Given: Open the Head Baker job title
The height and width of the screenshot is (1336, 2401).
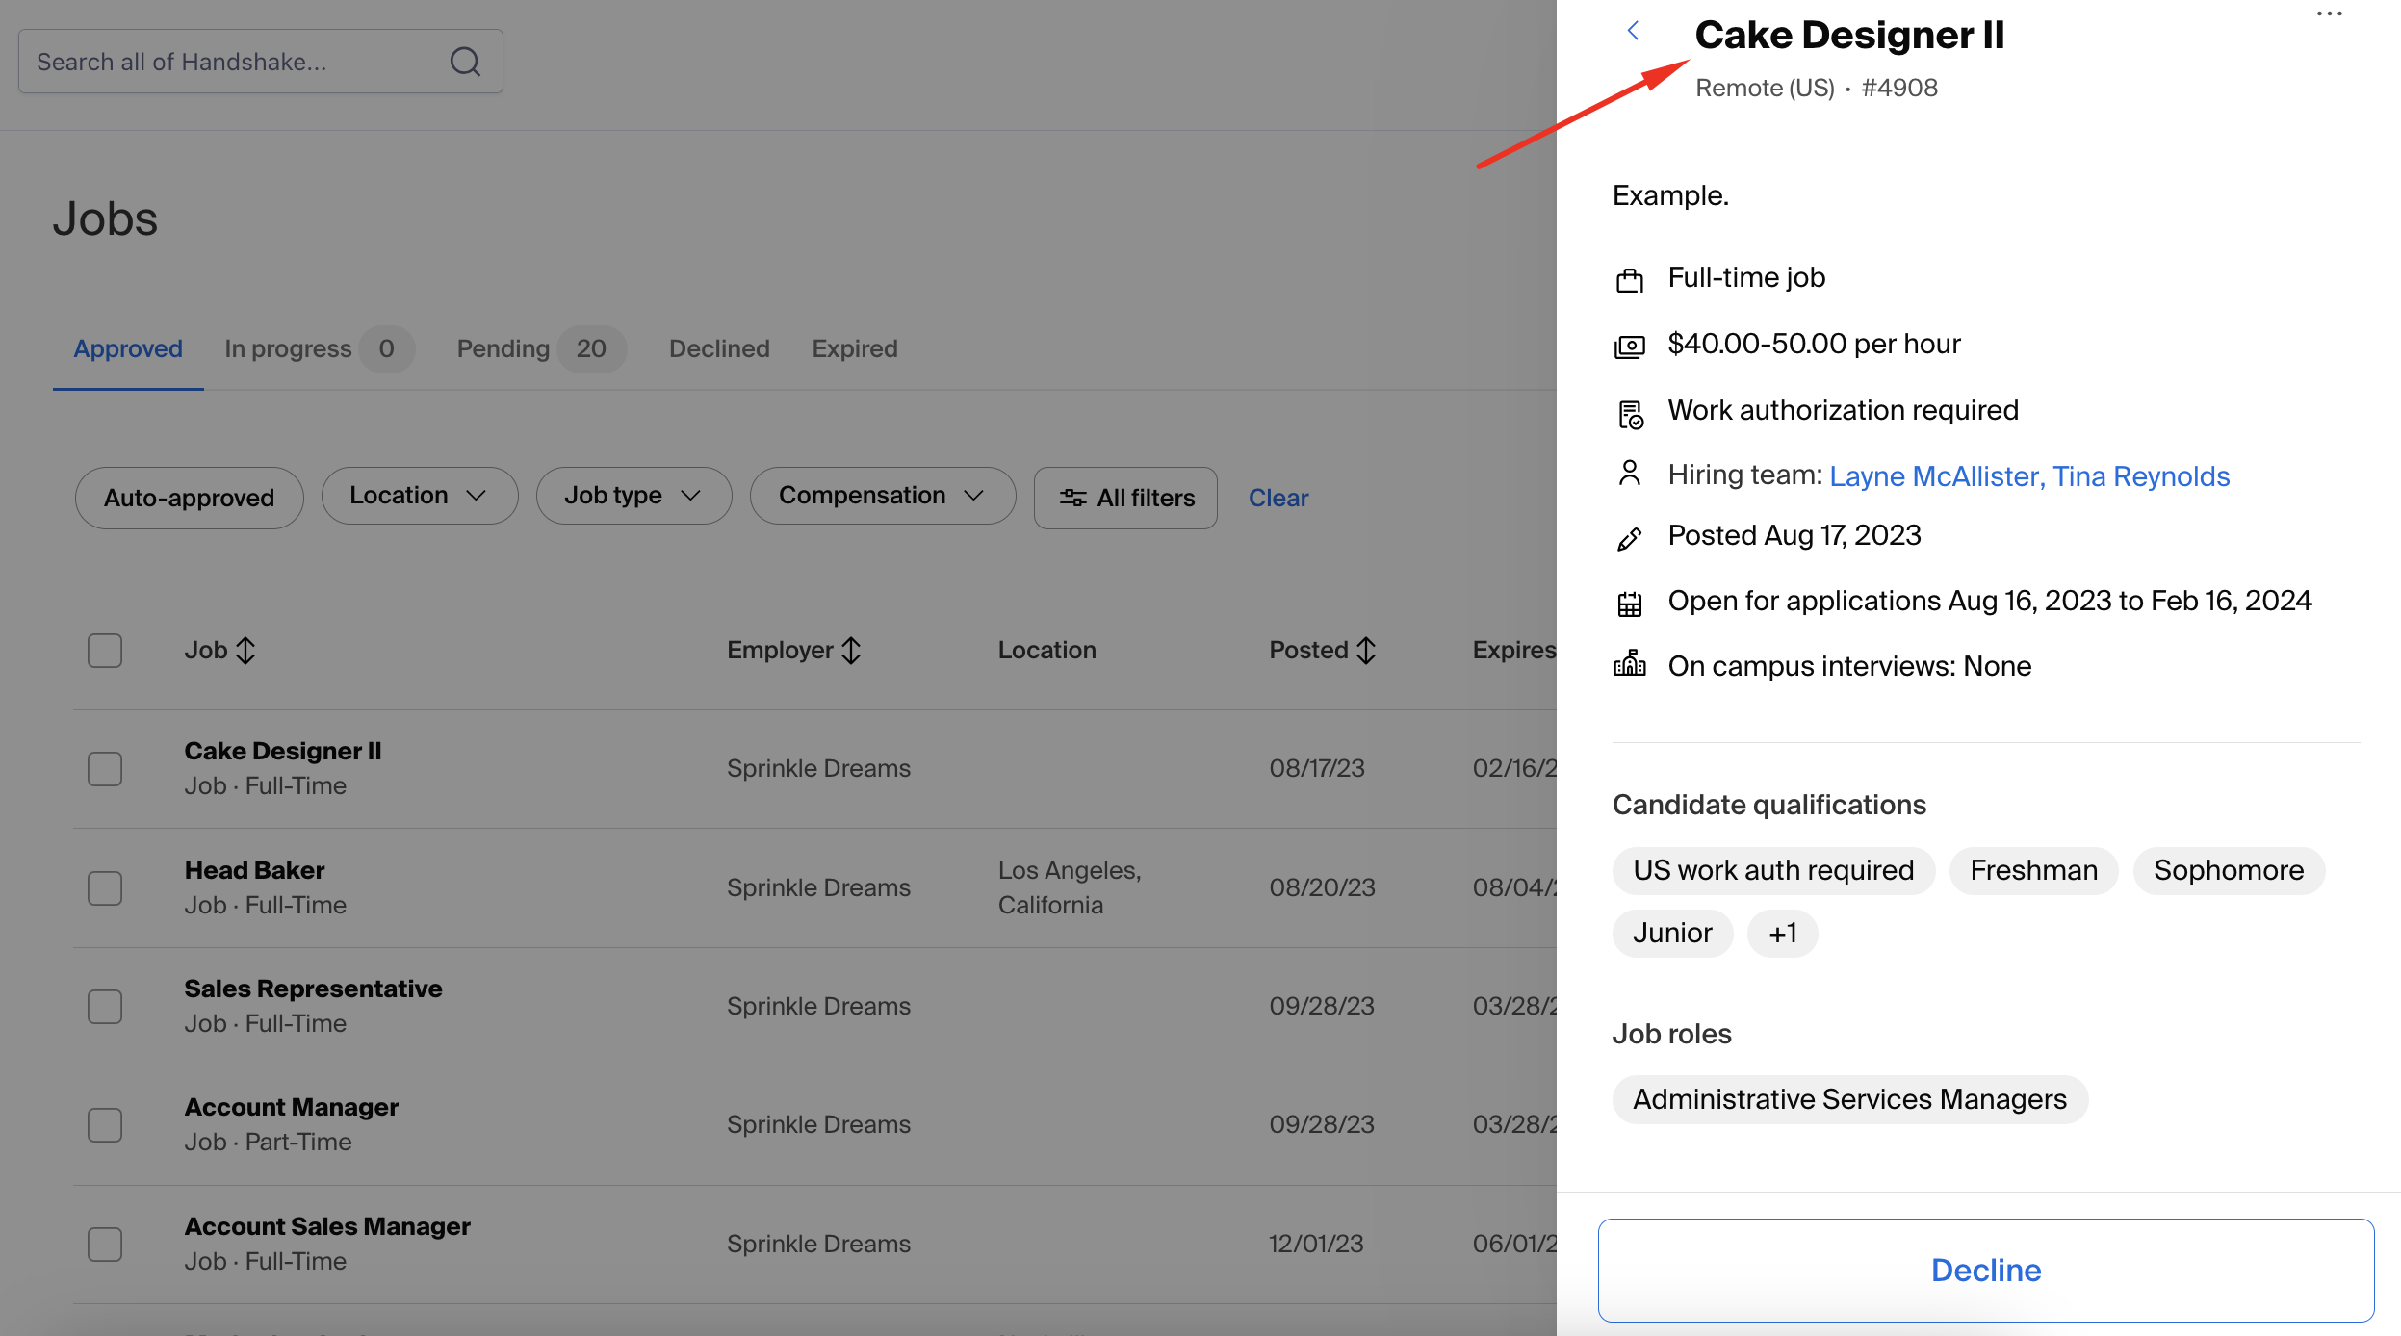Looking at the screenshot, I should pyautogui.click(x=254, y=870).
